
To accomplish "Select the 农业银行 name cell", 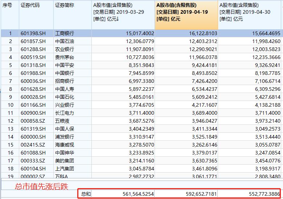I will coord(73,49).
